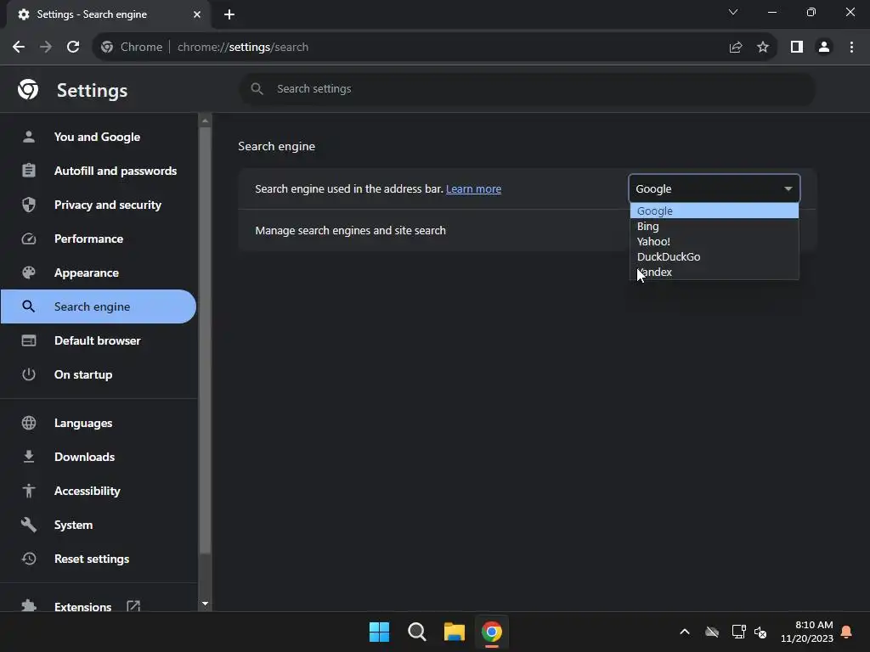Click the gauge icon for Performance

(x=29, y=239)
